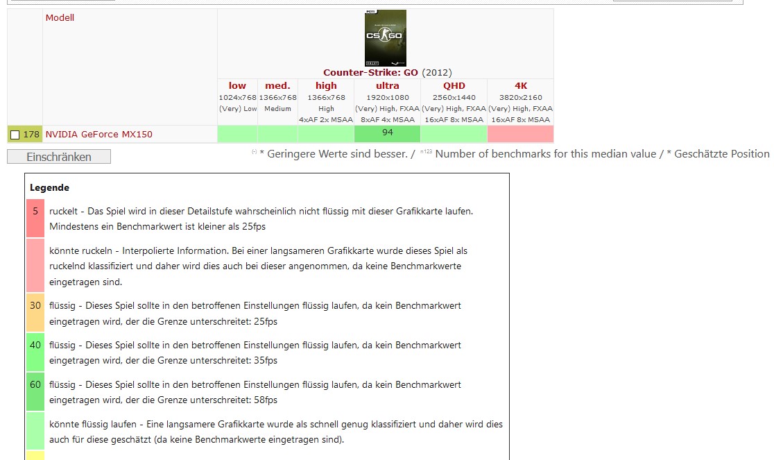Select the low settings column header

[x=237, y=86]
